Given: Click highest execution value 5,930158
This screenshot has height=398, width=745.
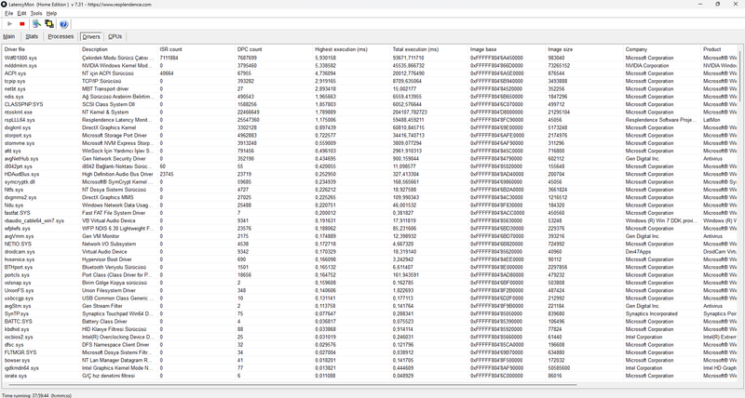Looking at the screenshot, I should (x=325, y=58).
